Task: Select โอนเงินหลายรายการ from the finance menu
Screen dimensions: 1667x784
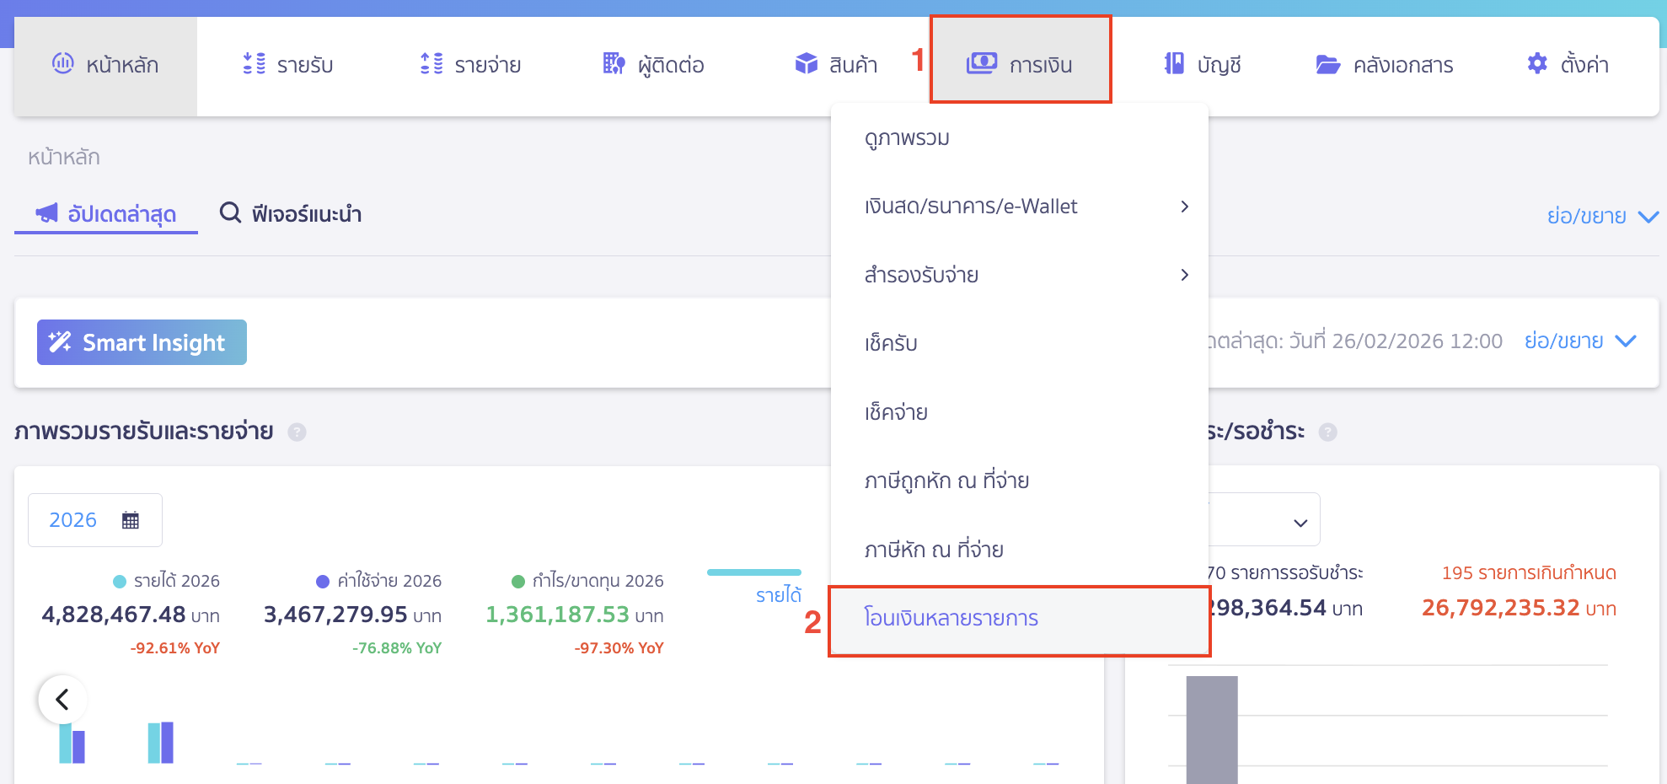Action: 951,618
